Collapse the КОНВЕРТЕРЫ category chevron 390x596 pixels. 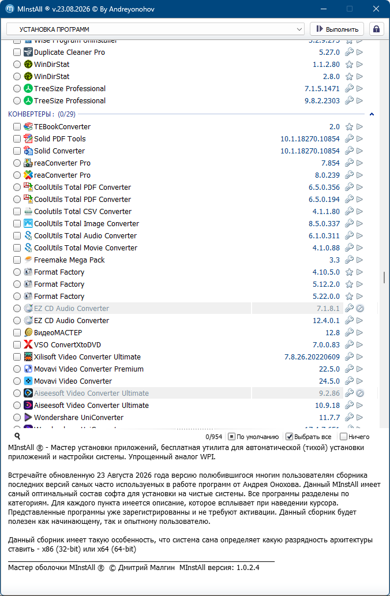coord(372,114)
